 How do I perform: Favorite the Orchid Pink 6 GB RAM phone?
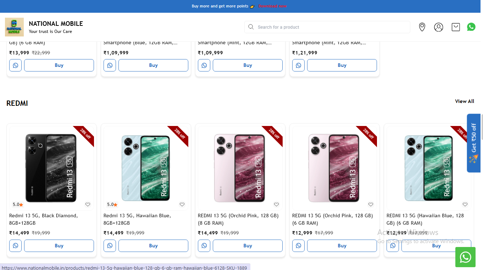(371, 205)
